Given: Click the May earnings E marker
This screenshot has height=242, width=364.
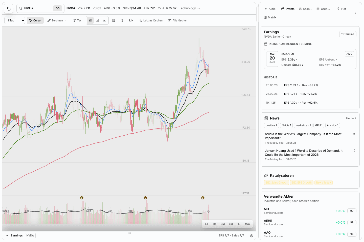Looking at the screenshot, I should click(203, 198).
